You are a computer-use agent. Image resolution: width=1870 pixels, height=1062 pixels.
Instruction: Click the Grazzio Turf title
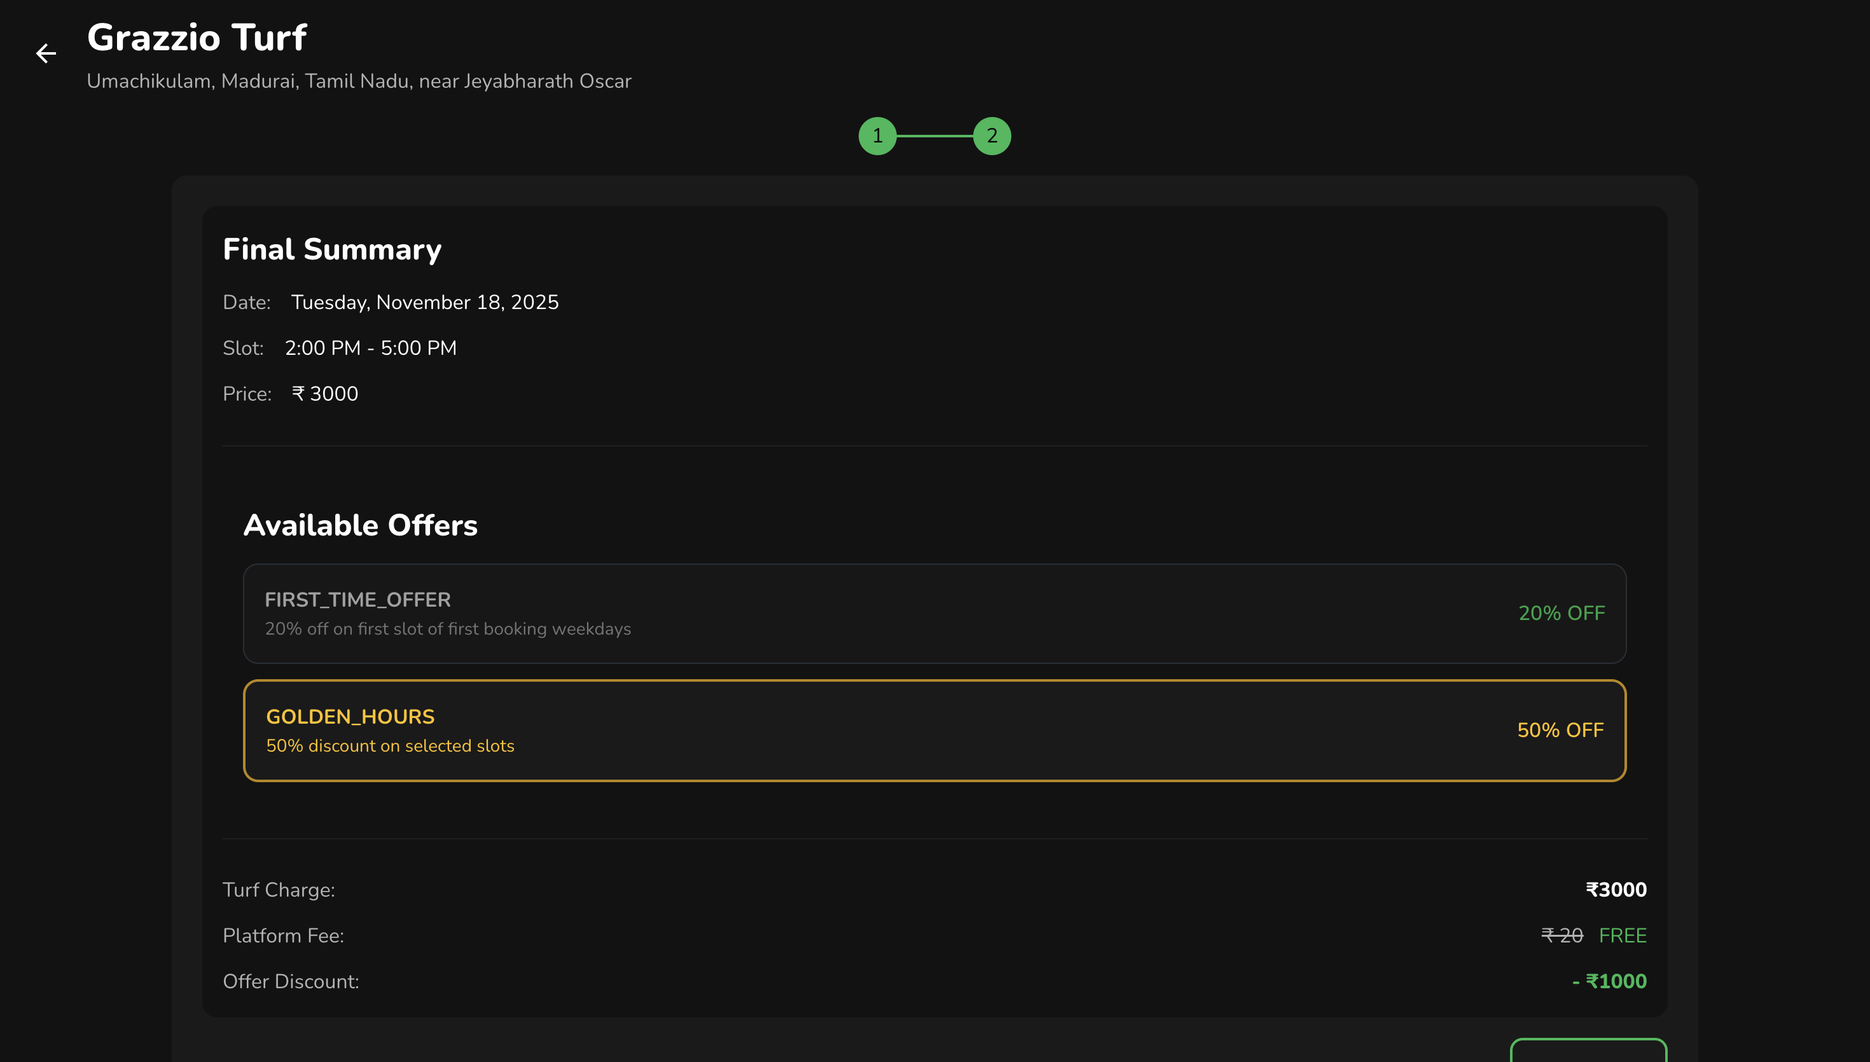pos(197,37)
